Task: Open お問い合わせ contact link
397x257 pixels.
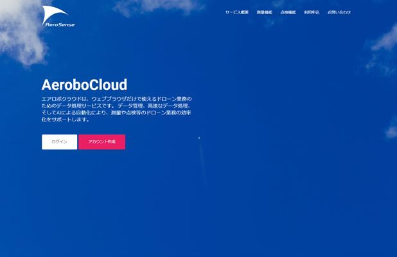Action: tap(339, 12)
